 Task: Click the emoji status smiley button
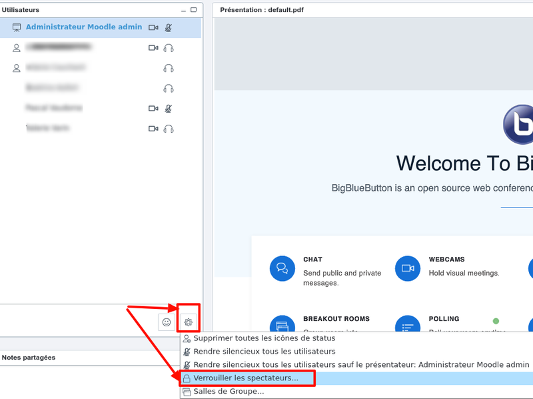[x=167, y=322]
